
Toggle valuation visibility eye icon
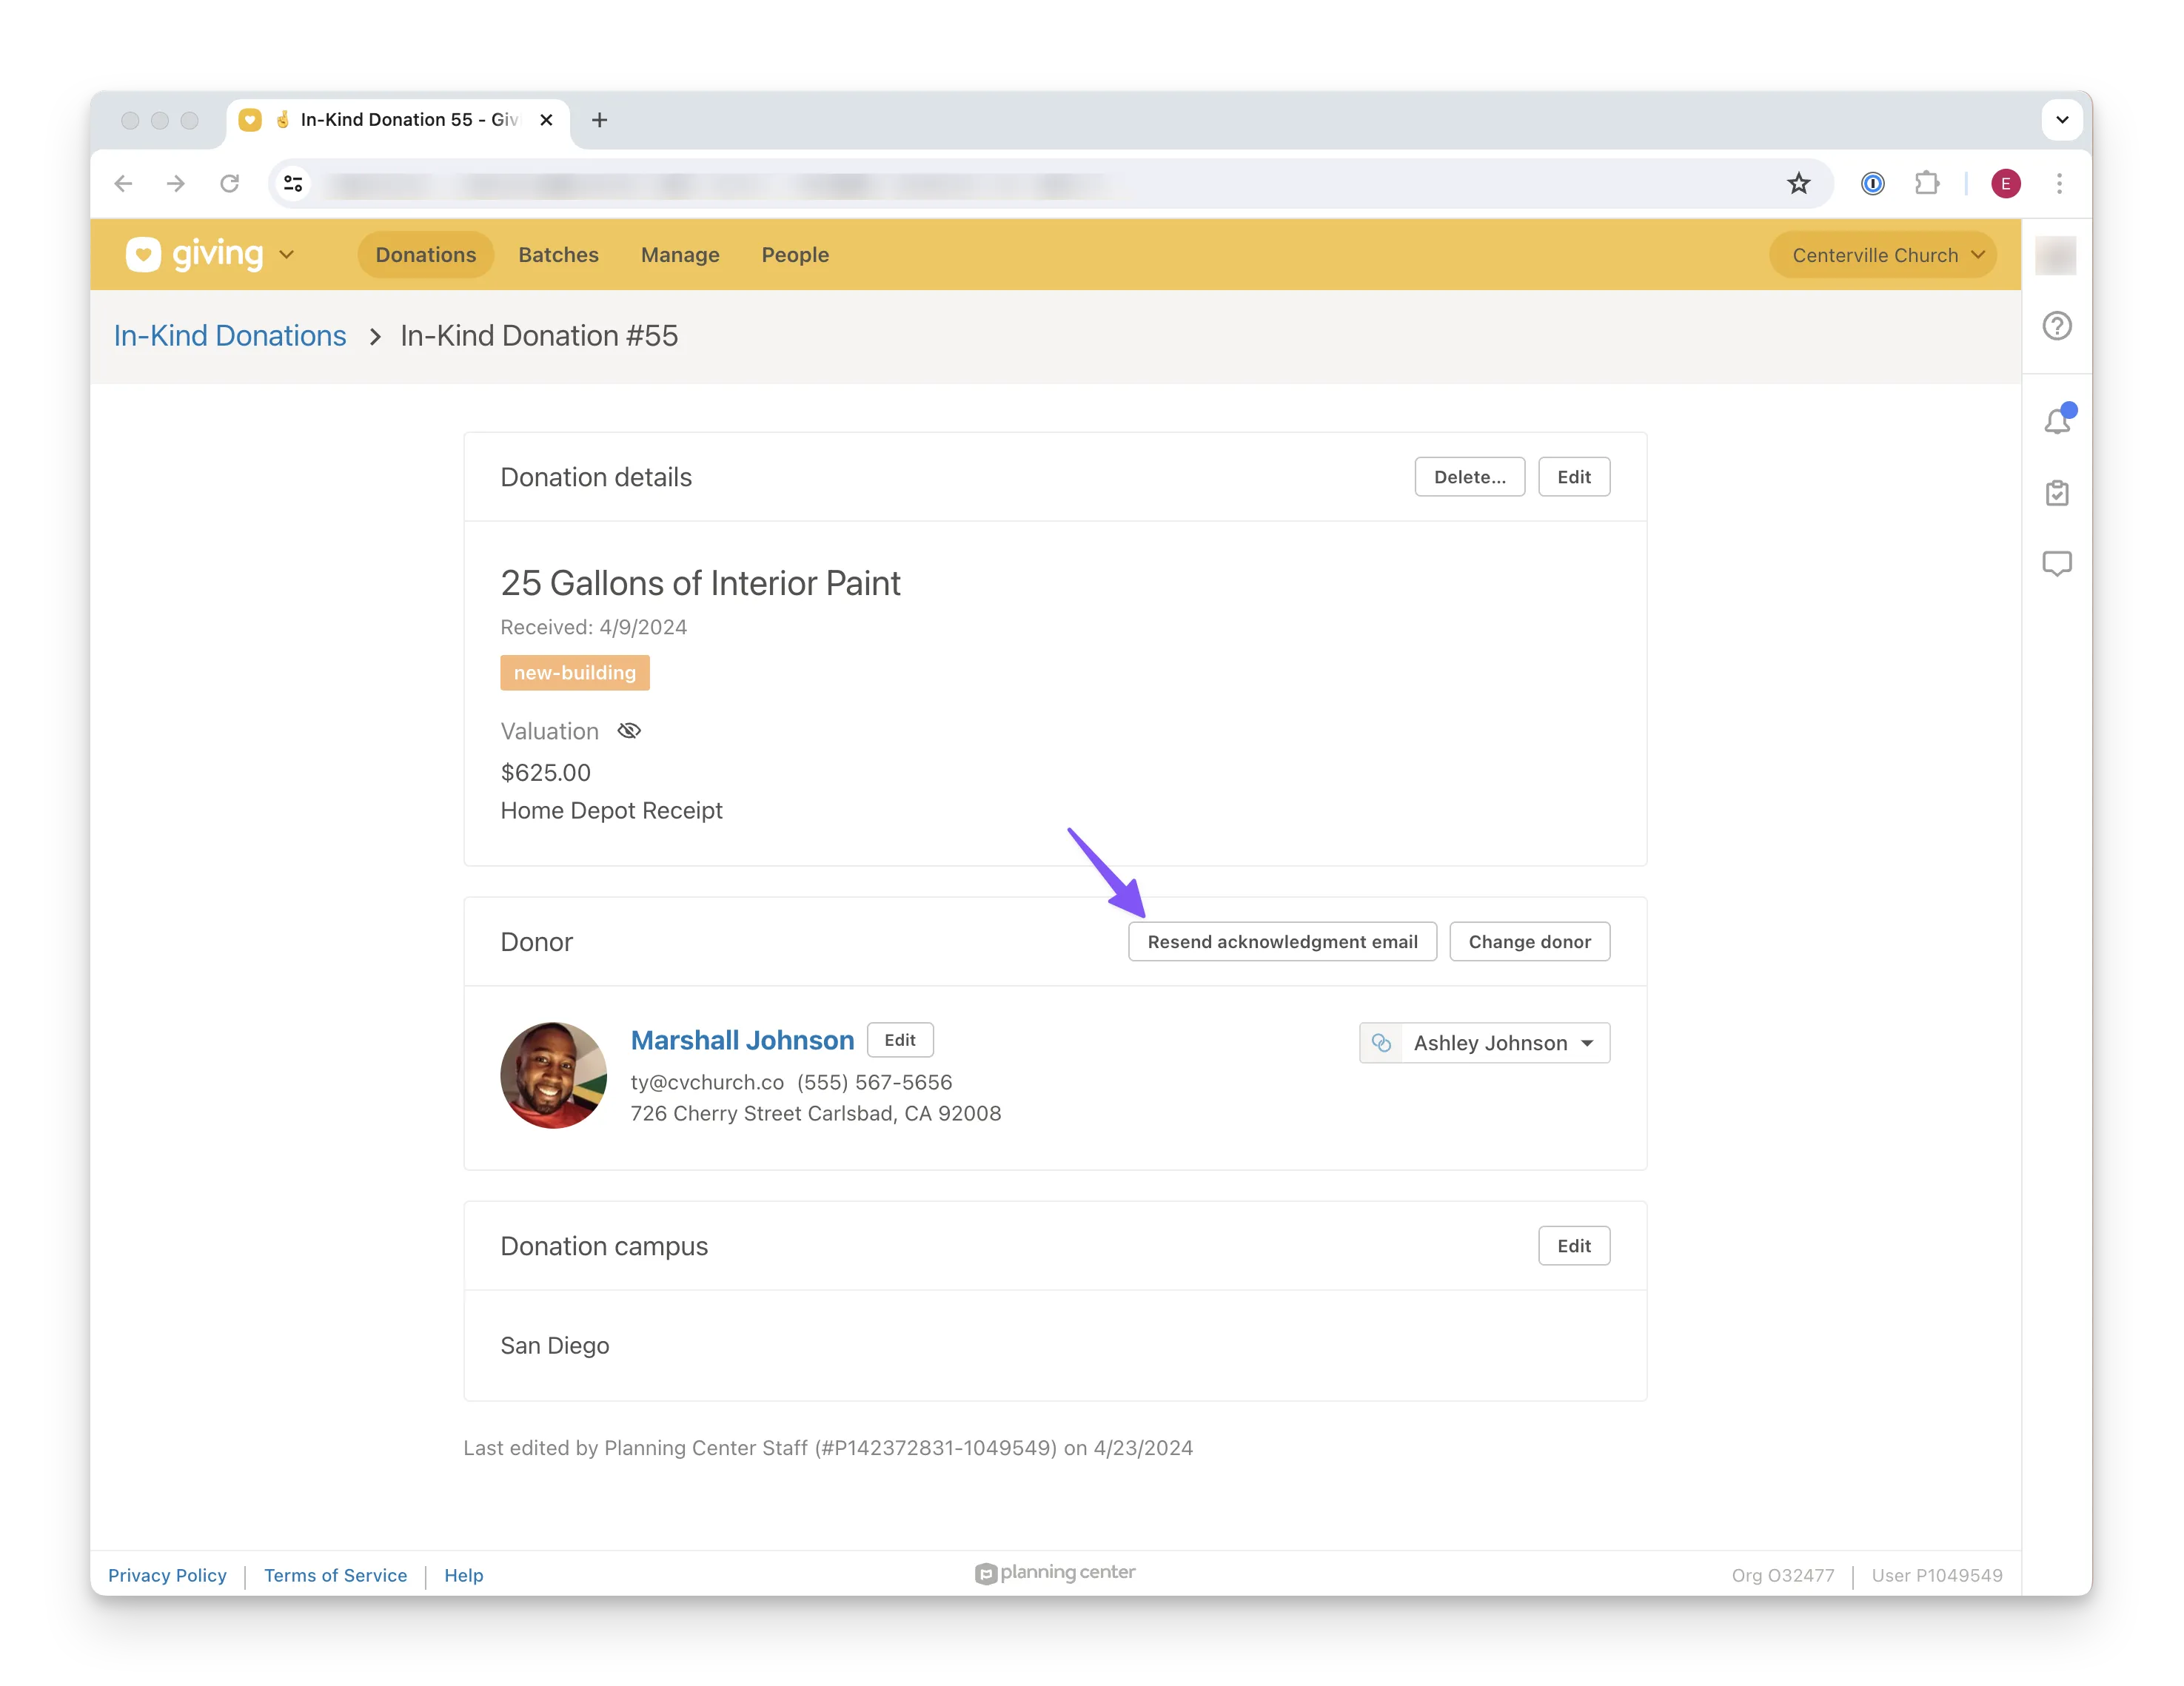tap(629, 731)
